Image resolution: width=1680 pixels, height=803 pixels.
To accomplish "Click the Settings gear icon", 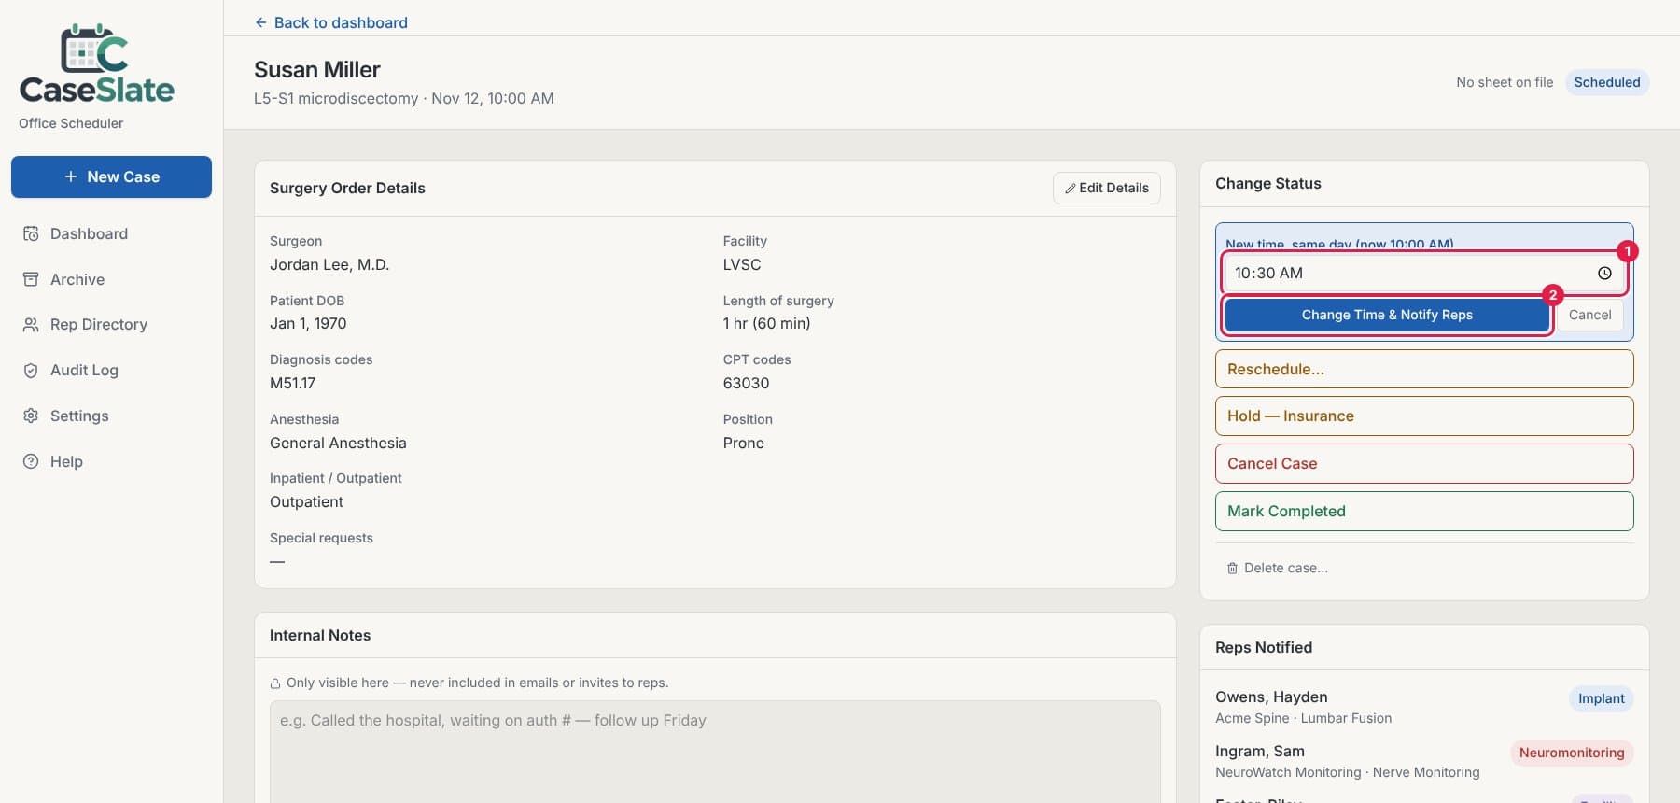I will (31, 416).
